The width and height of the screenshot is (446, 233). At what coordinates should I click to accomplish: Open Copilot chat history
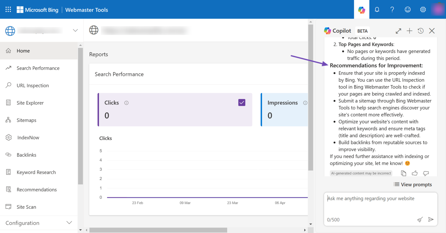point(421,31)
